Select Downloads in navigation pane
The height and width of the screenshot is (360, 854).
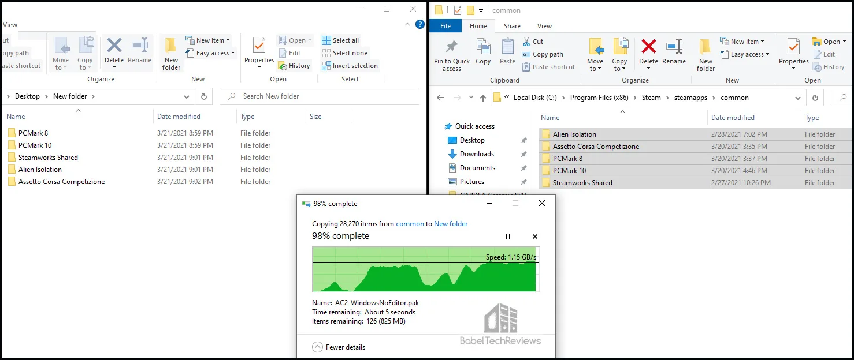(471, 154)
